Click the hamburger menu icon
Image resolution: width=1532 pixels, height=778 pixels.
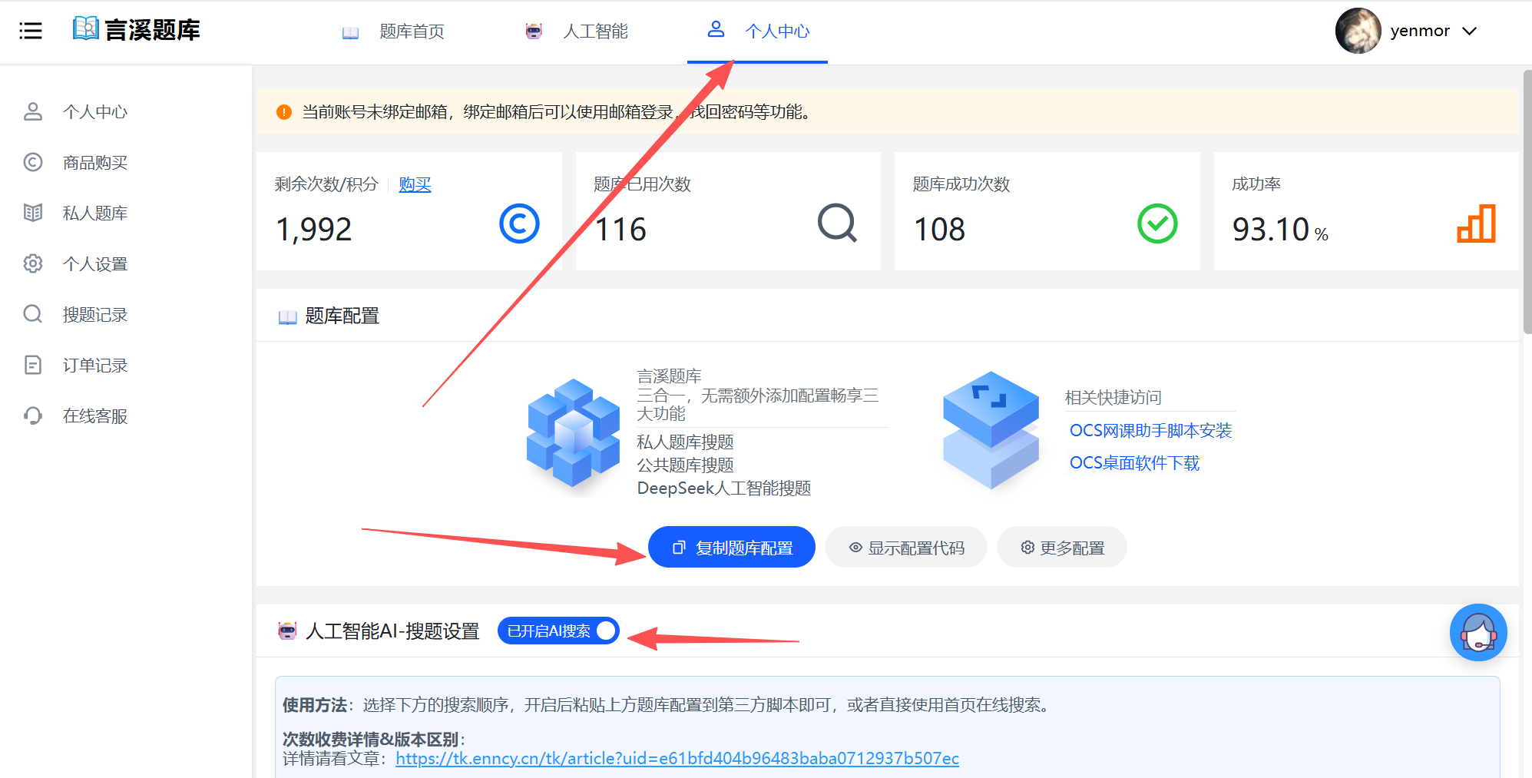coord(31,31)
